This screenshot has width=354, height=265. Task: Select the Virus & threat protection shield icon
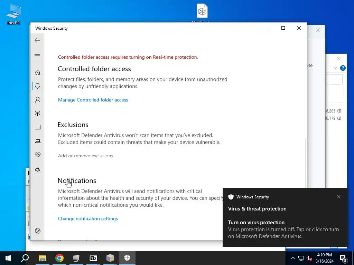[x=37, y=86]
